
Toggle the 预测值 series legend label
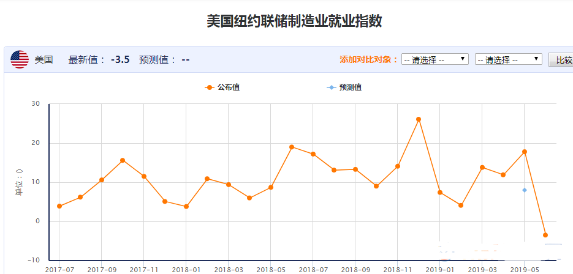point(351,87)
